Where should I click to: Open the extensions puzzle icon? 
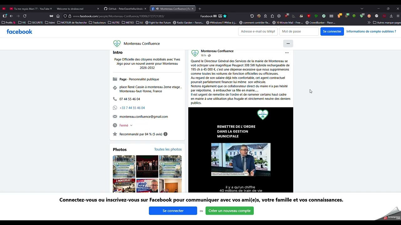point(272,16)
